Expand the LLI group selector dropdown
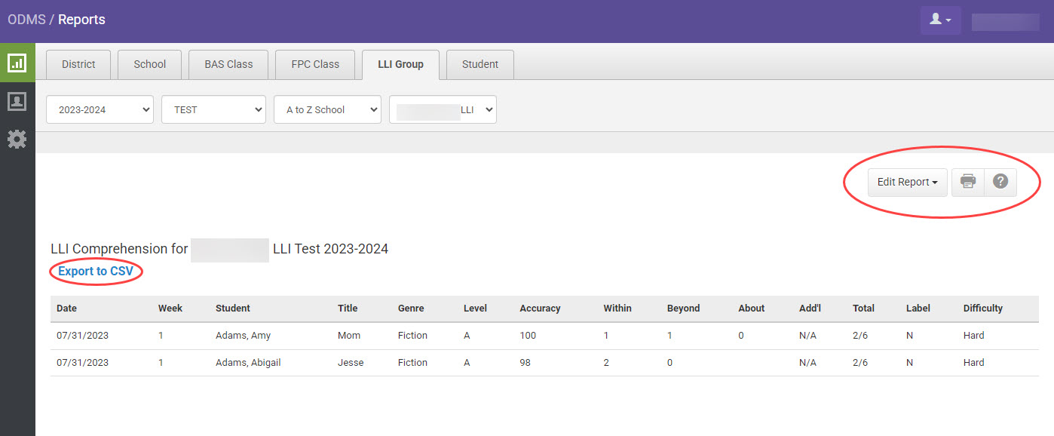Viewport: 1054px width, 436px height. [443, 109]
